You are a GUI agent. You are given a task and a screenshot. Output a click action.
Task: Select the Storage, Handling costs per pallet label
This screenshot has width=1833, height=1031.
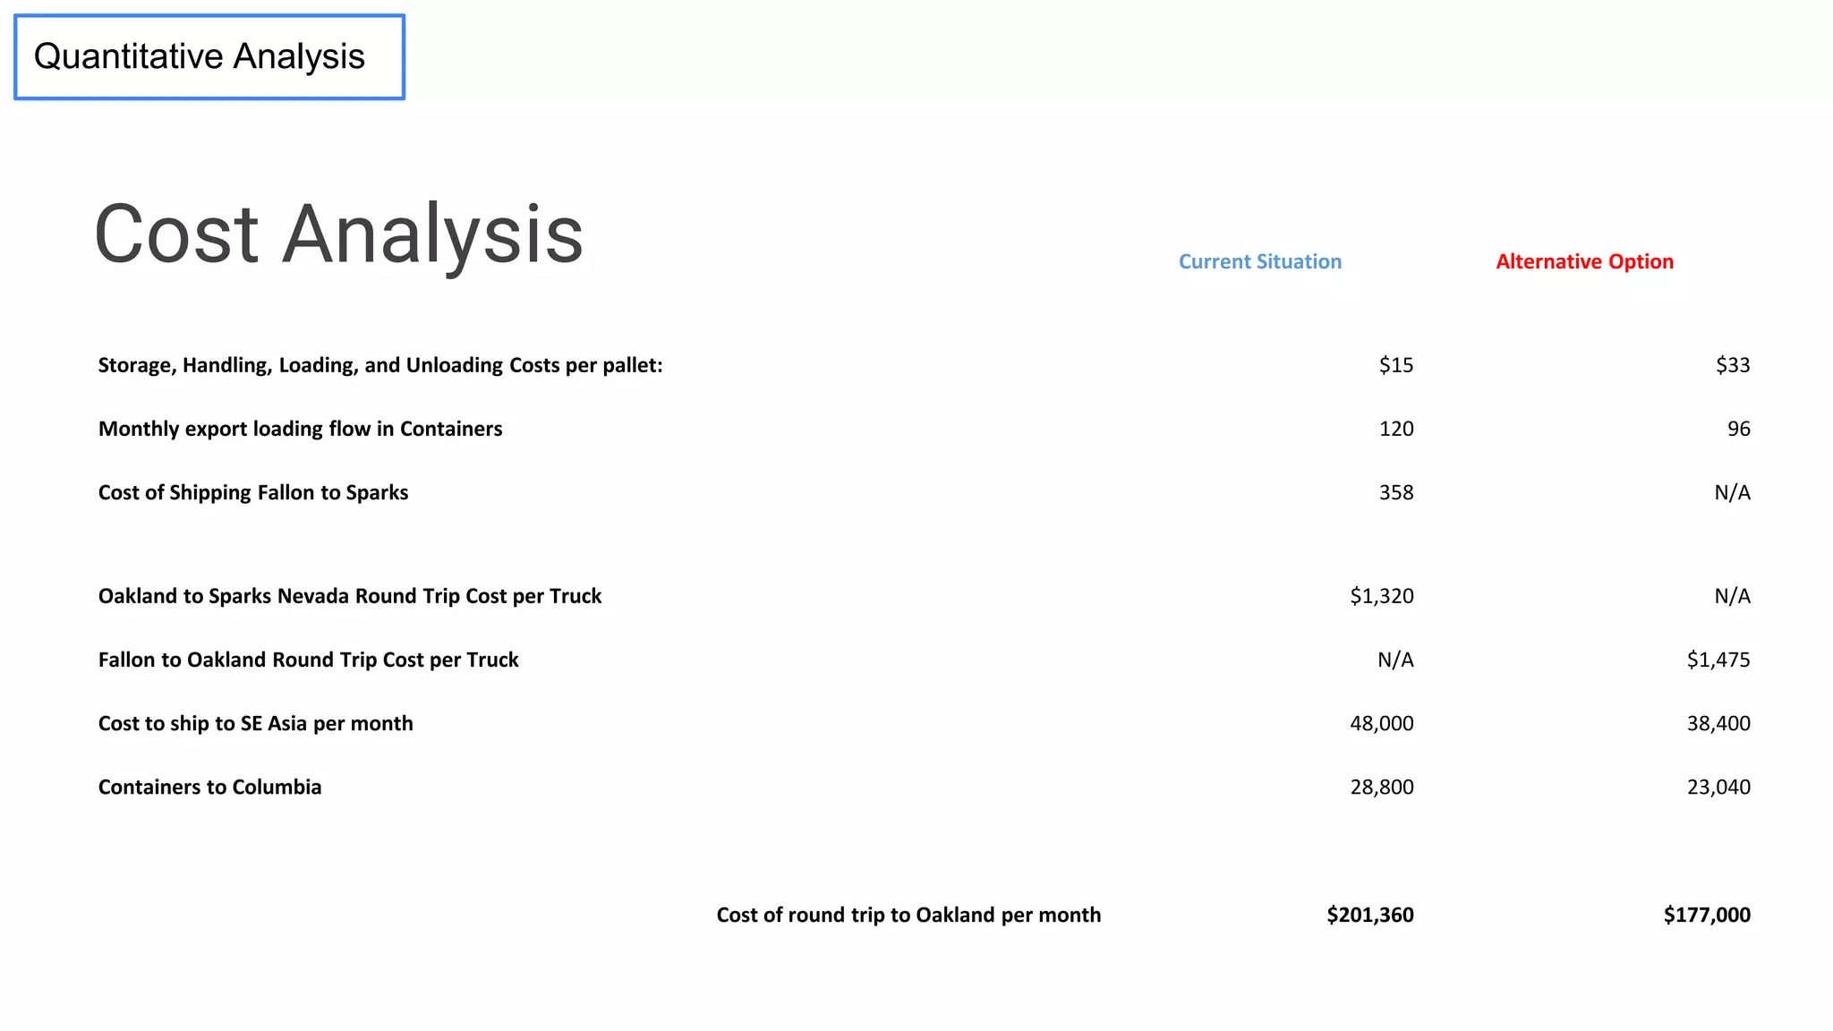point(380,365)
